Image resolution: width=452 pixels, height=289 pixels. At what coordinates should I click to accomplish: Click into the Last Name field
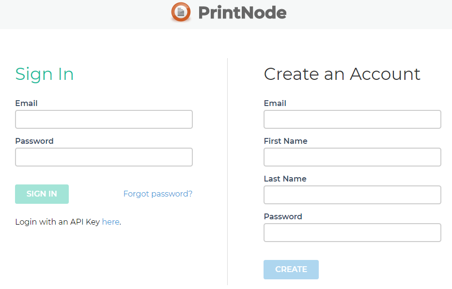click(352, 195)
